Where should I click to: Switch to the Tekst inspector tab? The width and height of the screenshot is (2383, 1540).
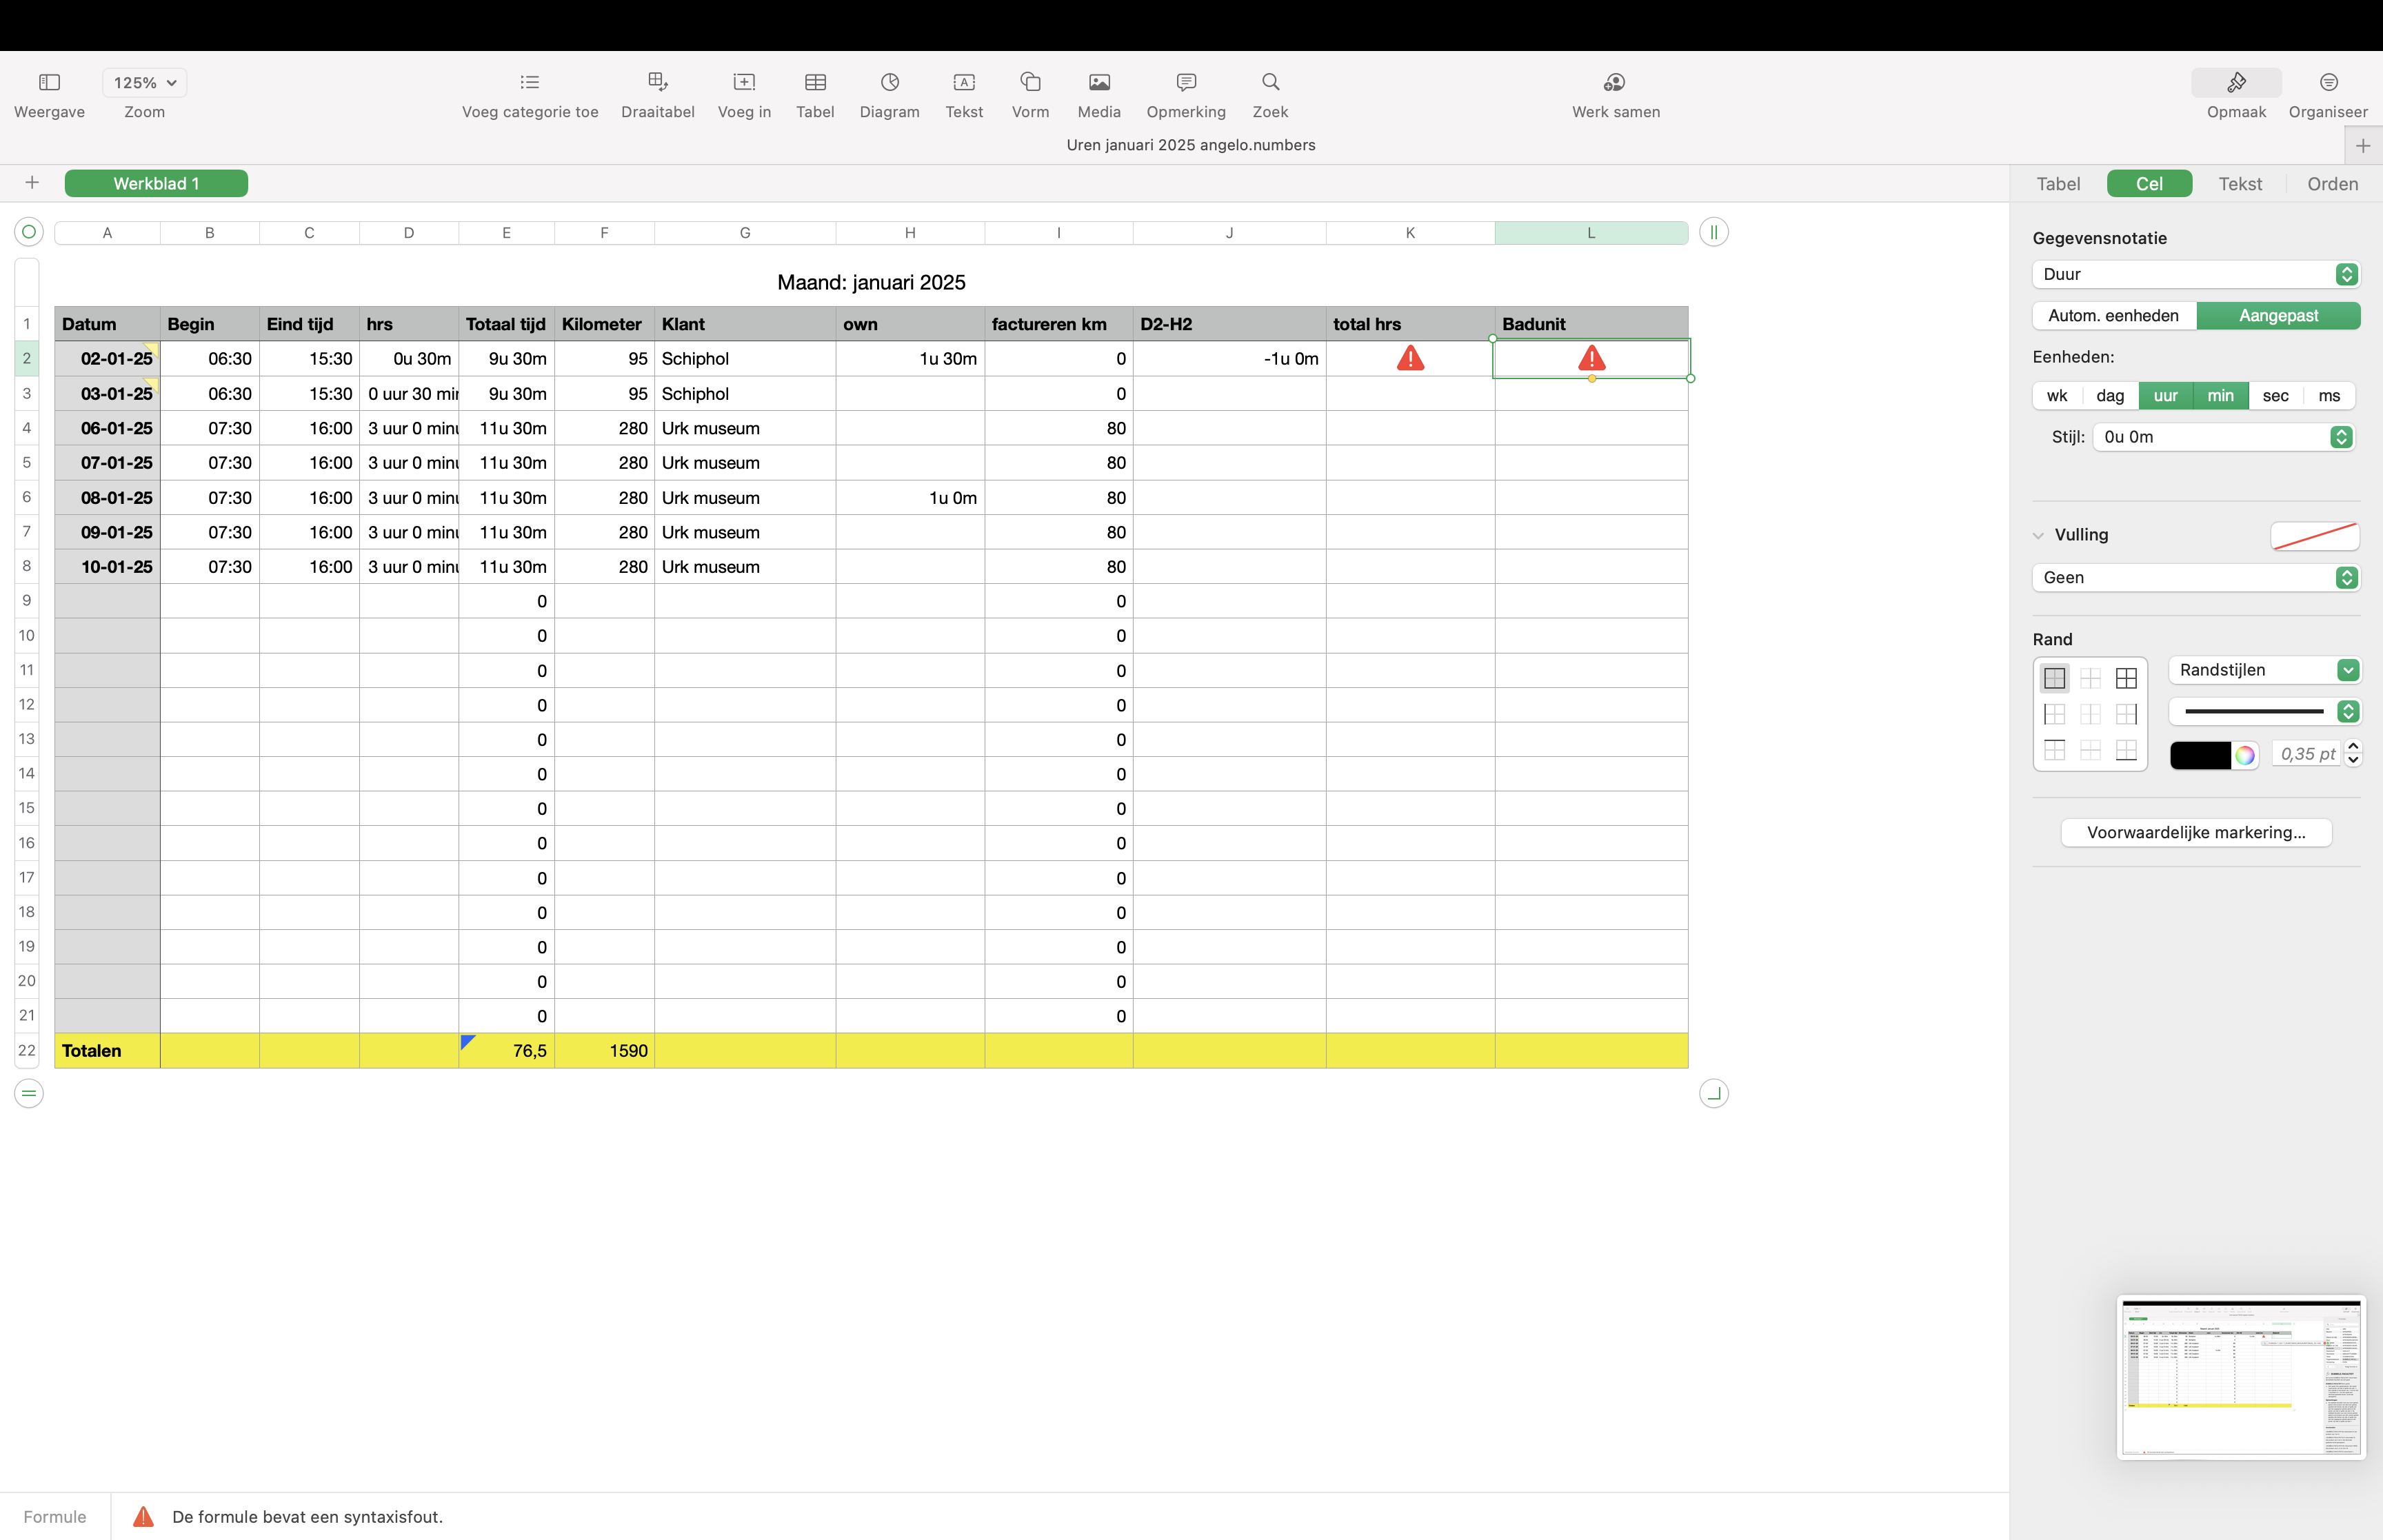[x=2239, y=184]
